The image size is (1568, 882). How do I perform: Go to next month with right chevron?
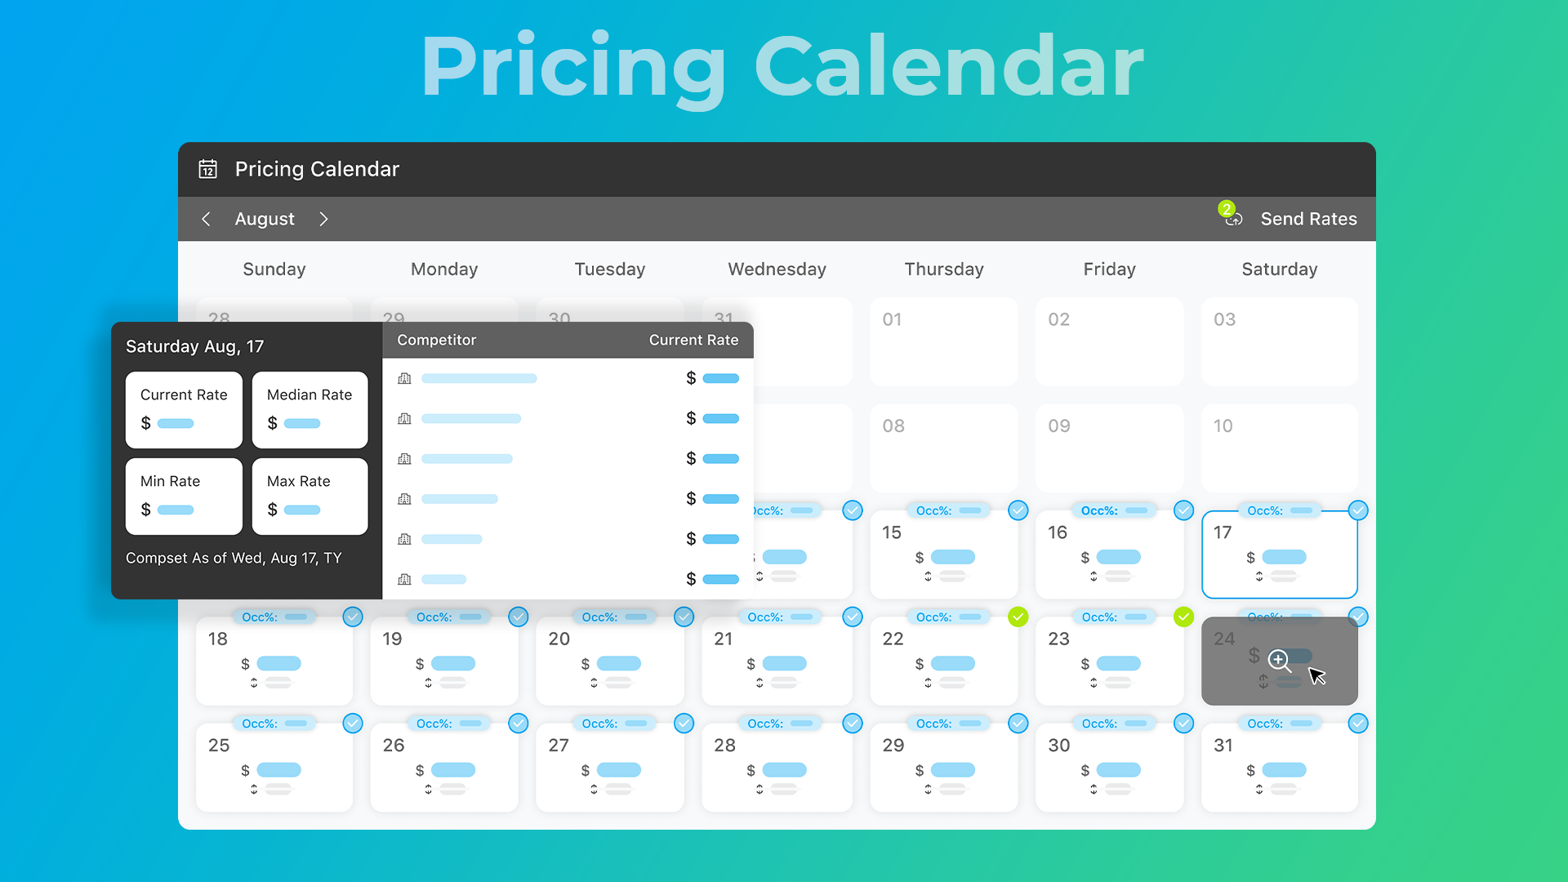tap(324, 219)
